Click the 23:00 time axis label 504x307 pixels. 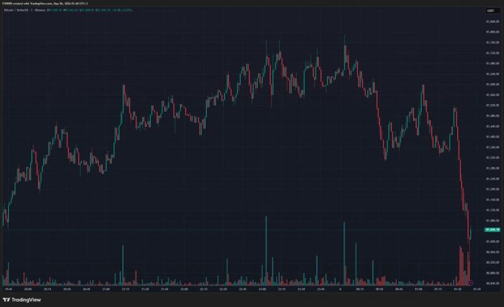click(x=262, y=289)
